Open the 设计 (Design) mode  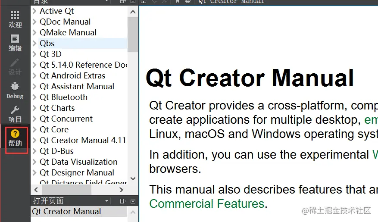pyautogui.click(x=15, y=67)
